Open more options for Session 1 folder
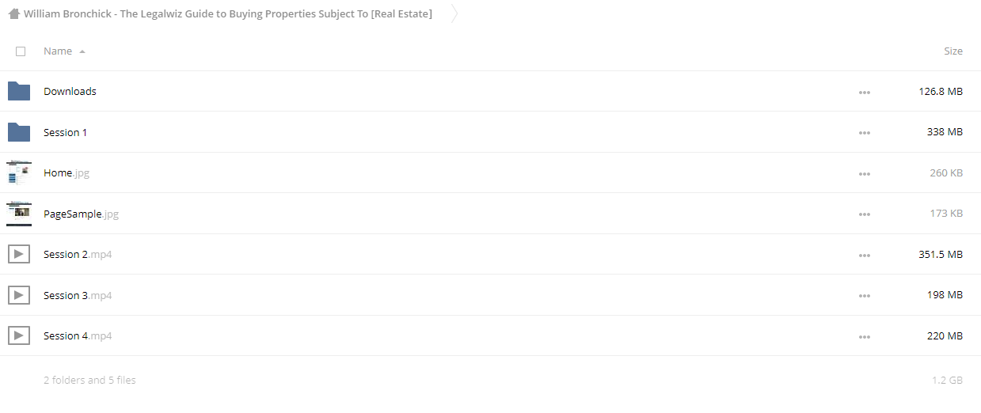Viewport: 981px width, 413px height. (864, 133)
